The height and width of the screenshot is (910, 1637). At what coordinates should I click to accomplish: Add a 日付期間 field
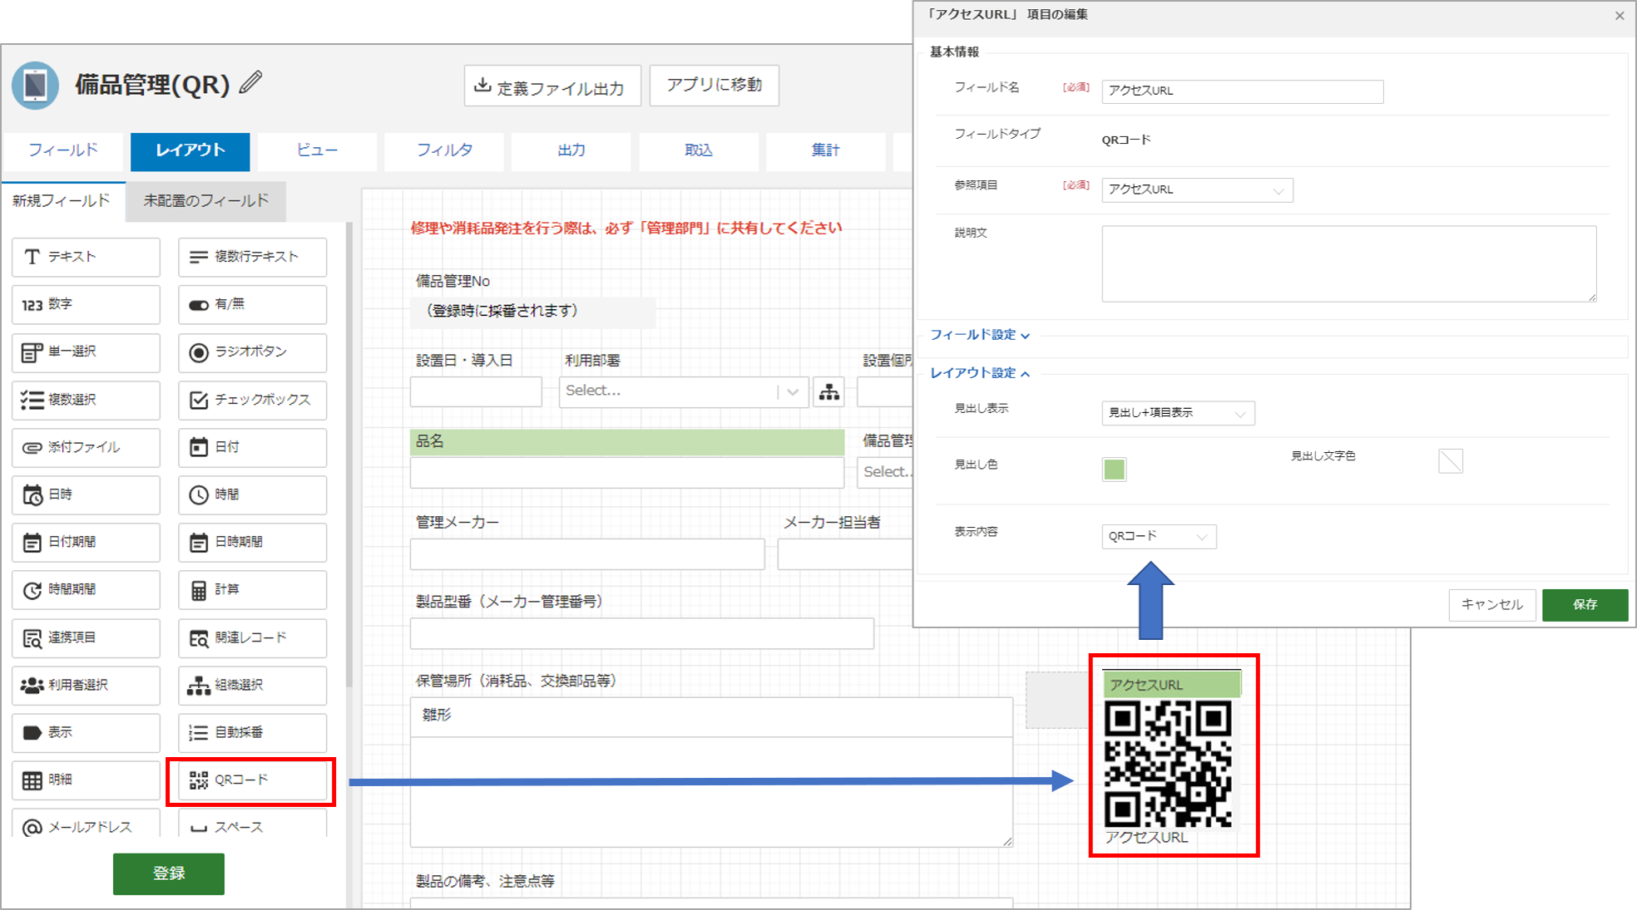(x=86, y=542)
